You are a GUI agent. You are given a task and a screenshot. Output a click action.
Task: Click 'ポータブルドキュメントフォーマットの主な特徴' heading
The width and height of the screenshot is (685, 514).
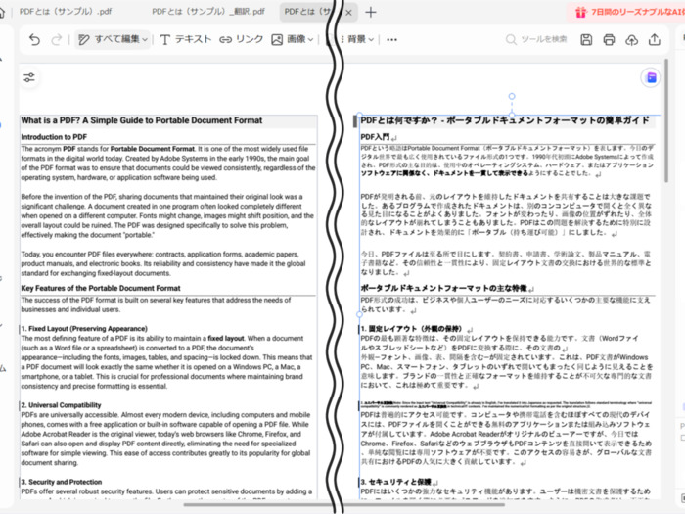(x=444, y=288)
